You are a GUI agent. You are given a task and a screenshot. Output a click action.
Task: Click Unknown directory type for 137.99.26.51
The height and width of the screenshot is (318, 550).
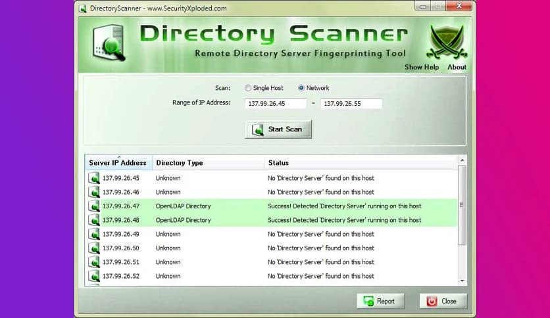coord(168,262)
